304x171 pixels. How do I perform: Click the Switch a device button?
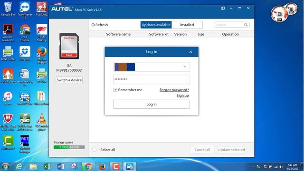69,80
